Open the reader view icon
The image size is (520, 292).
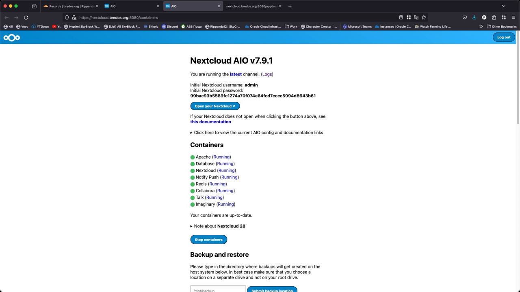pyautogui.click(x=401, y=17)
